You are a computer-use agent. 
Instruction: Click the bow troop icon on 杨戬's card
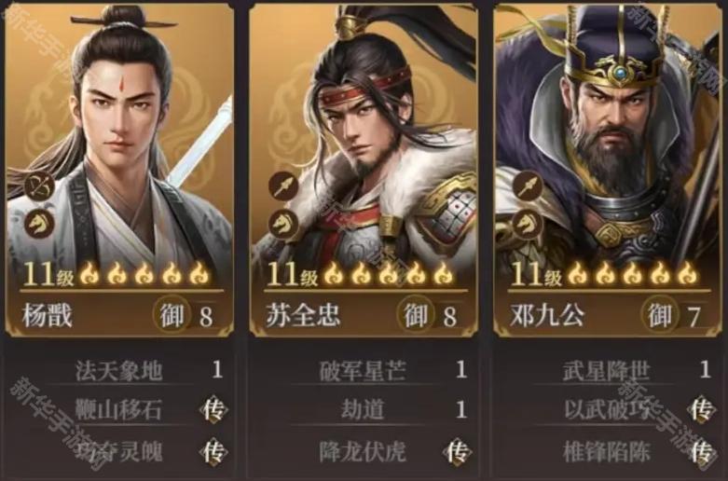(39, 186)
